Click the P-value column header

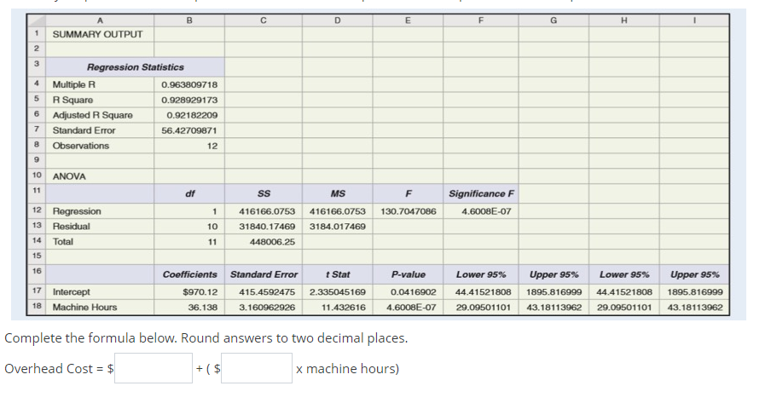[409, 274]
